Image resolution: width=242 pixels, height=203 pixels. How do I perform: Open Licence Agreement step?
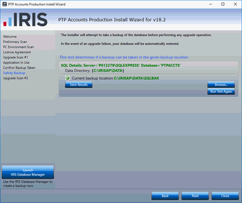pyautogui.click(x=17, y=52)
